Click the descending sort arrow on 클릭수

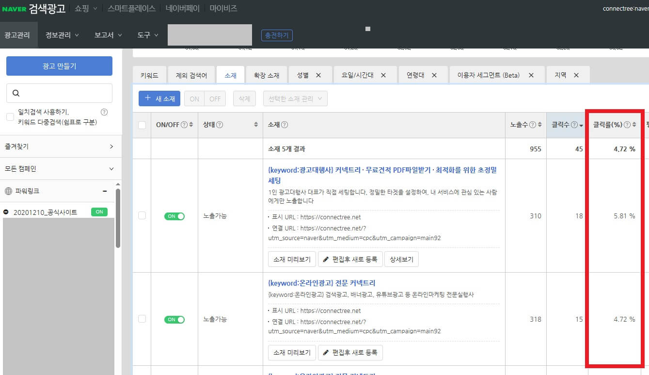[581, 125]
